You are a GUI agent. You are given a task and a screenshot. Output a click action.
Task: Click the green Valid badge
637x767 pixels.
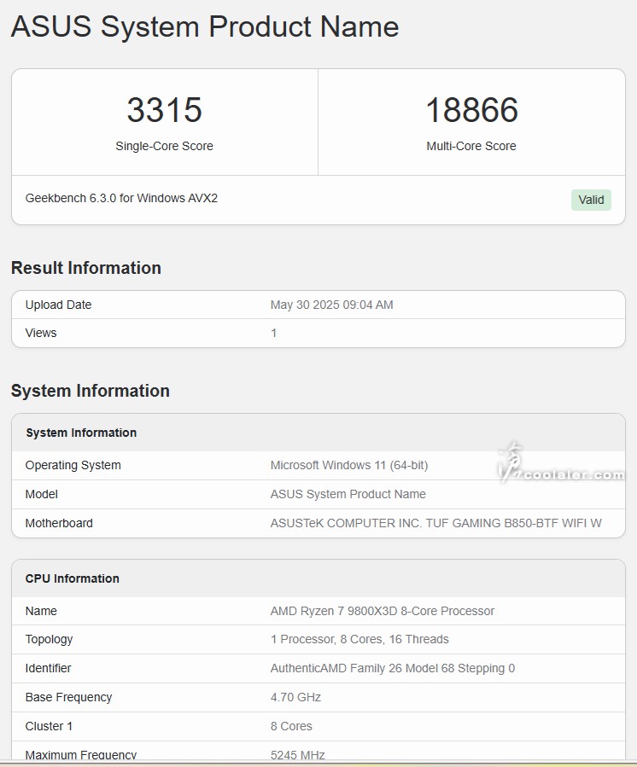[x=591, y=200]
